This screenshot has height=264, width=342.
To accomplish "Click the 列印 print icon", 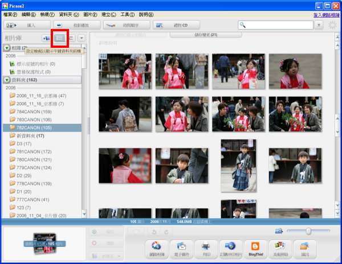I will (206, 246).
